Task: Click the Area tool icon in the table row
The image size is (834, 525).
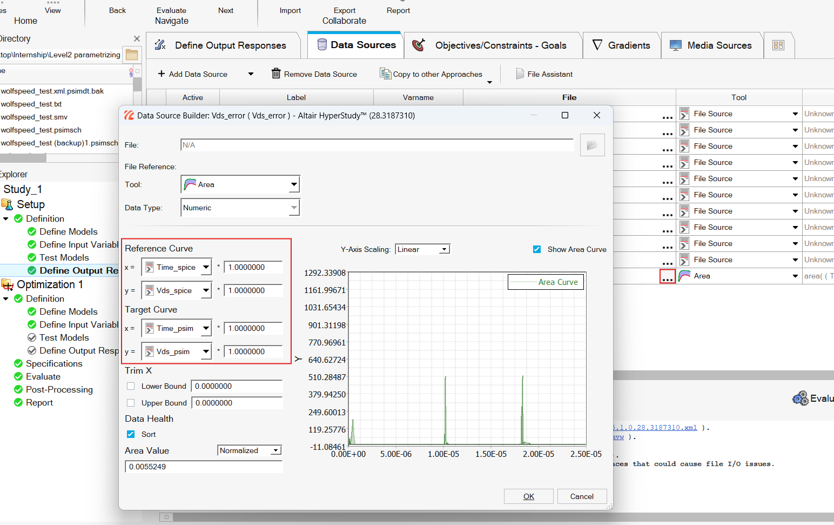Action: click(684, 276)
